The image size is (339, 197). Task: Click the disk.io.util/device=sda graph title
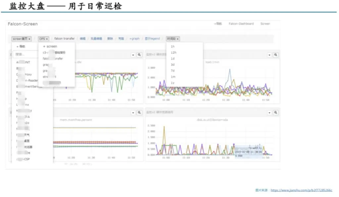(212, 120)
